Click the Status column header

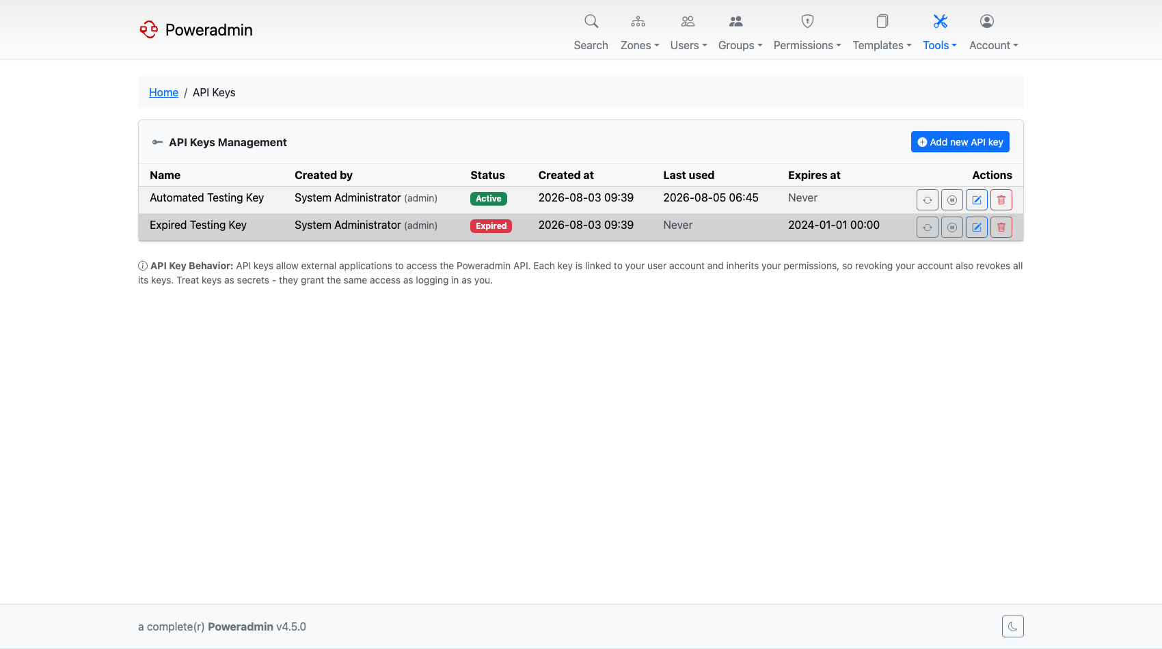(487, 175)
